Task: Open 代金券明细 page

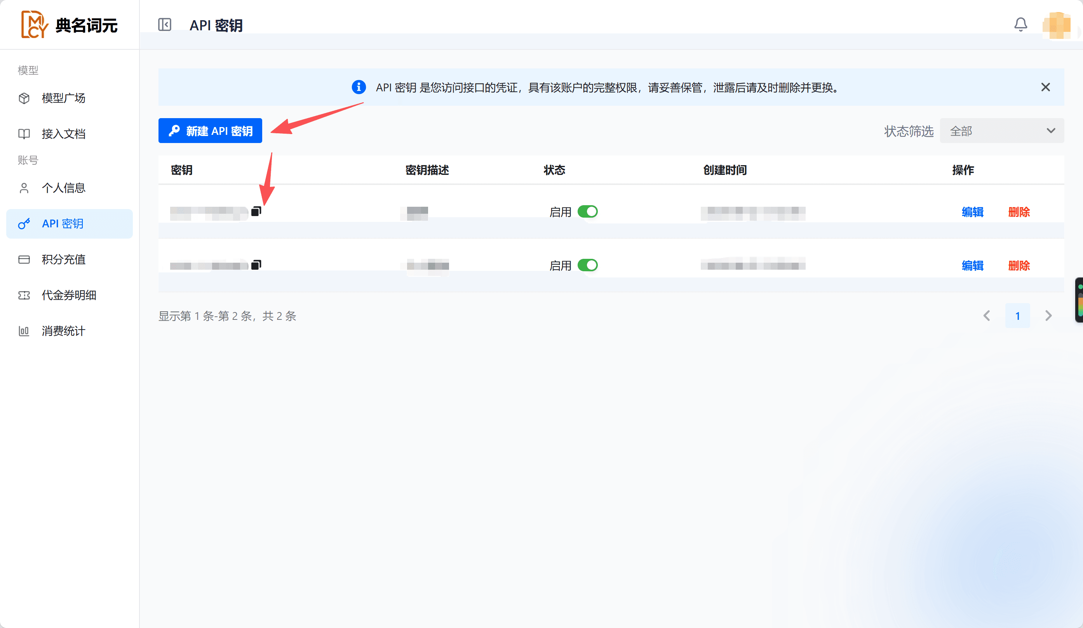Action: tap(70, 295)
